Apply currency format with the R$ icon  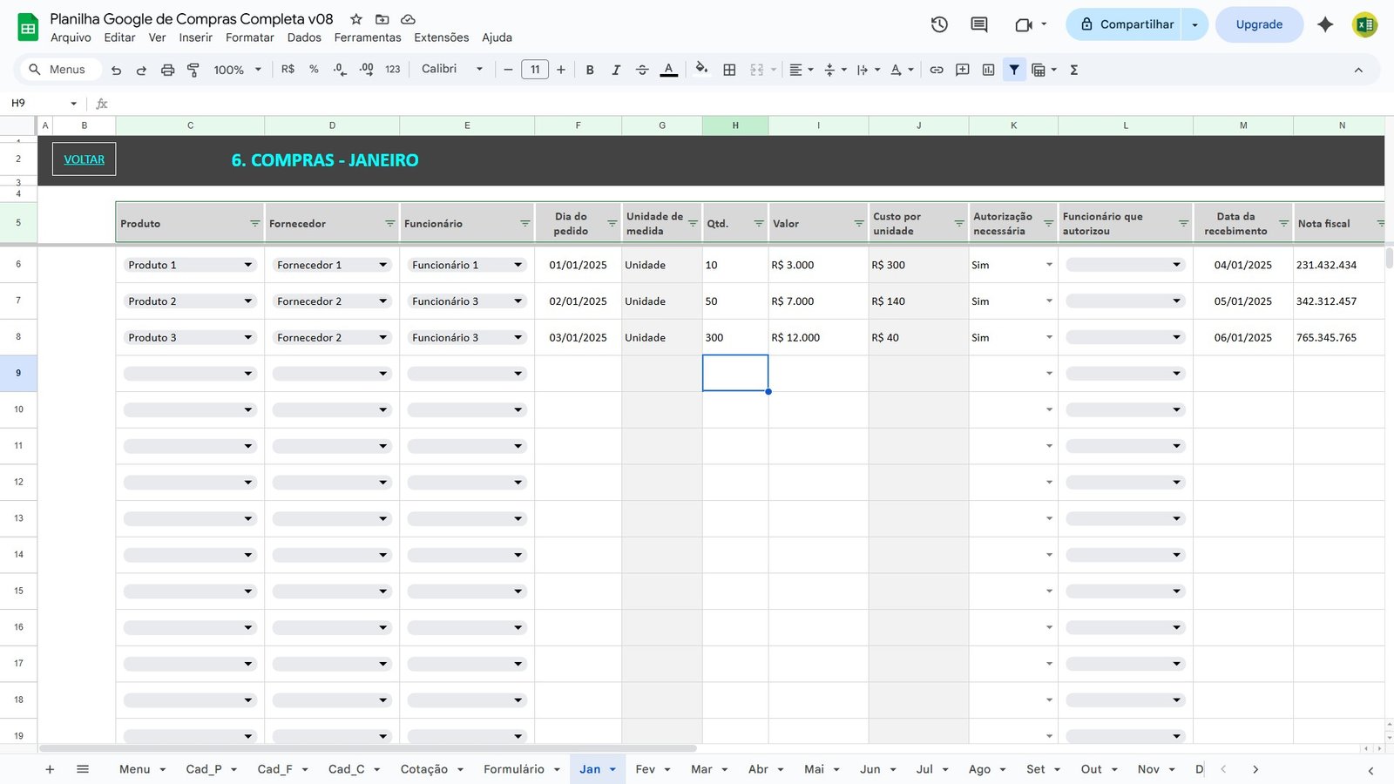(286, 69)
